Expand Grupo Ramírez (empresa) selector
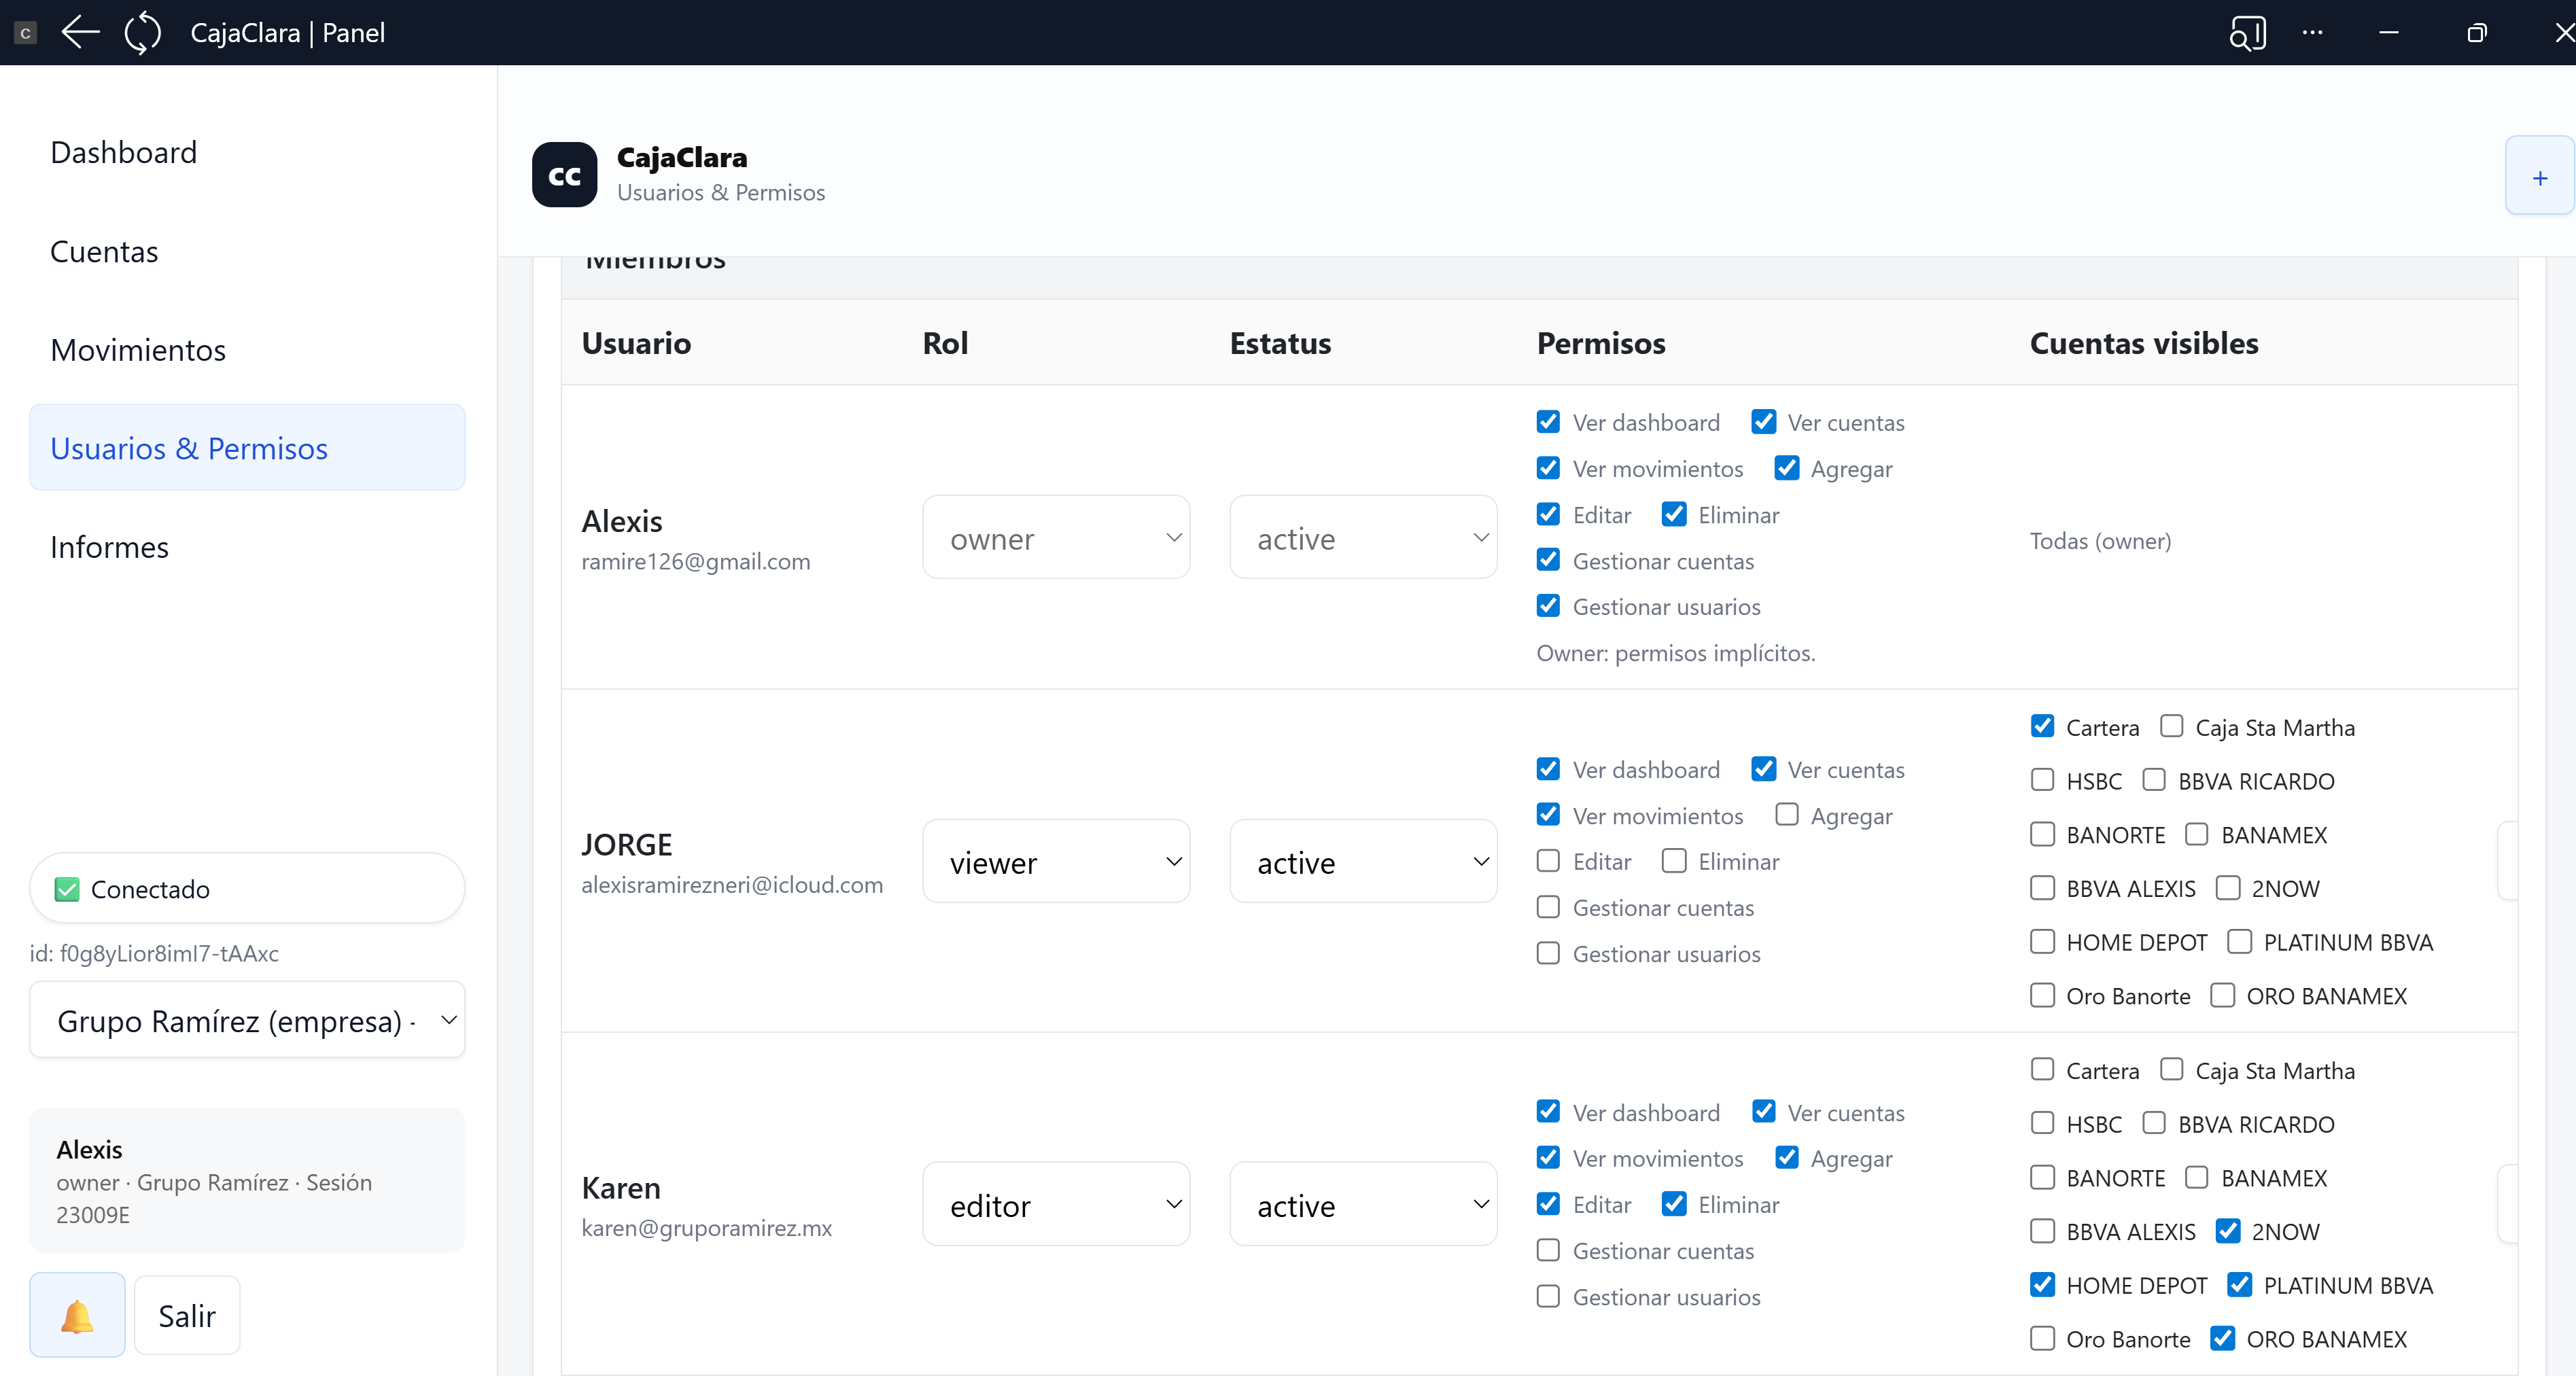Screen dimensions: 2576x1376 [247, 1020]
